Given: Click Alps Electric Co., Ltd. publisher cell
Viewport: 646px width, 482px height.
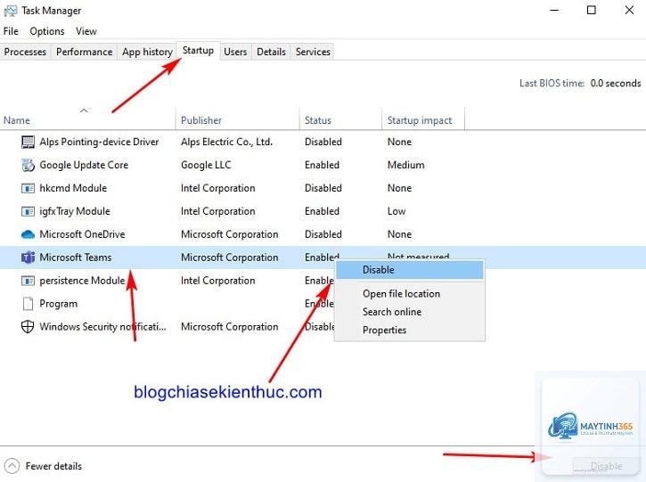Looking at the screenshot, I should (226, 143).
